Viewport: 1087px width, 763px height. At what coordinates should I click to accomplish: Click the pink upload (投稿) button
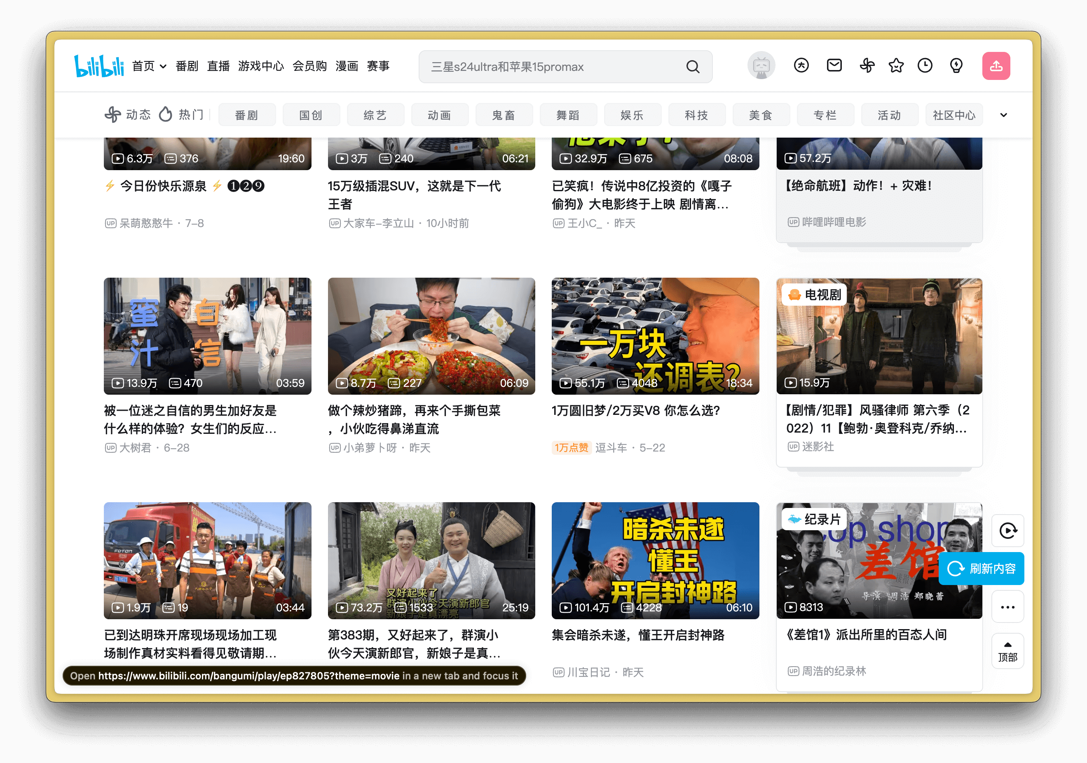pyautogui.click(x=997, y=66)
